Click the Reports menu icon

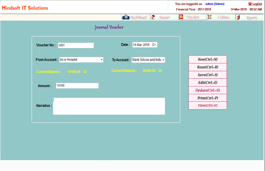(x=239, y=17)
